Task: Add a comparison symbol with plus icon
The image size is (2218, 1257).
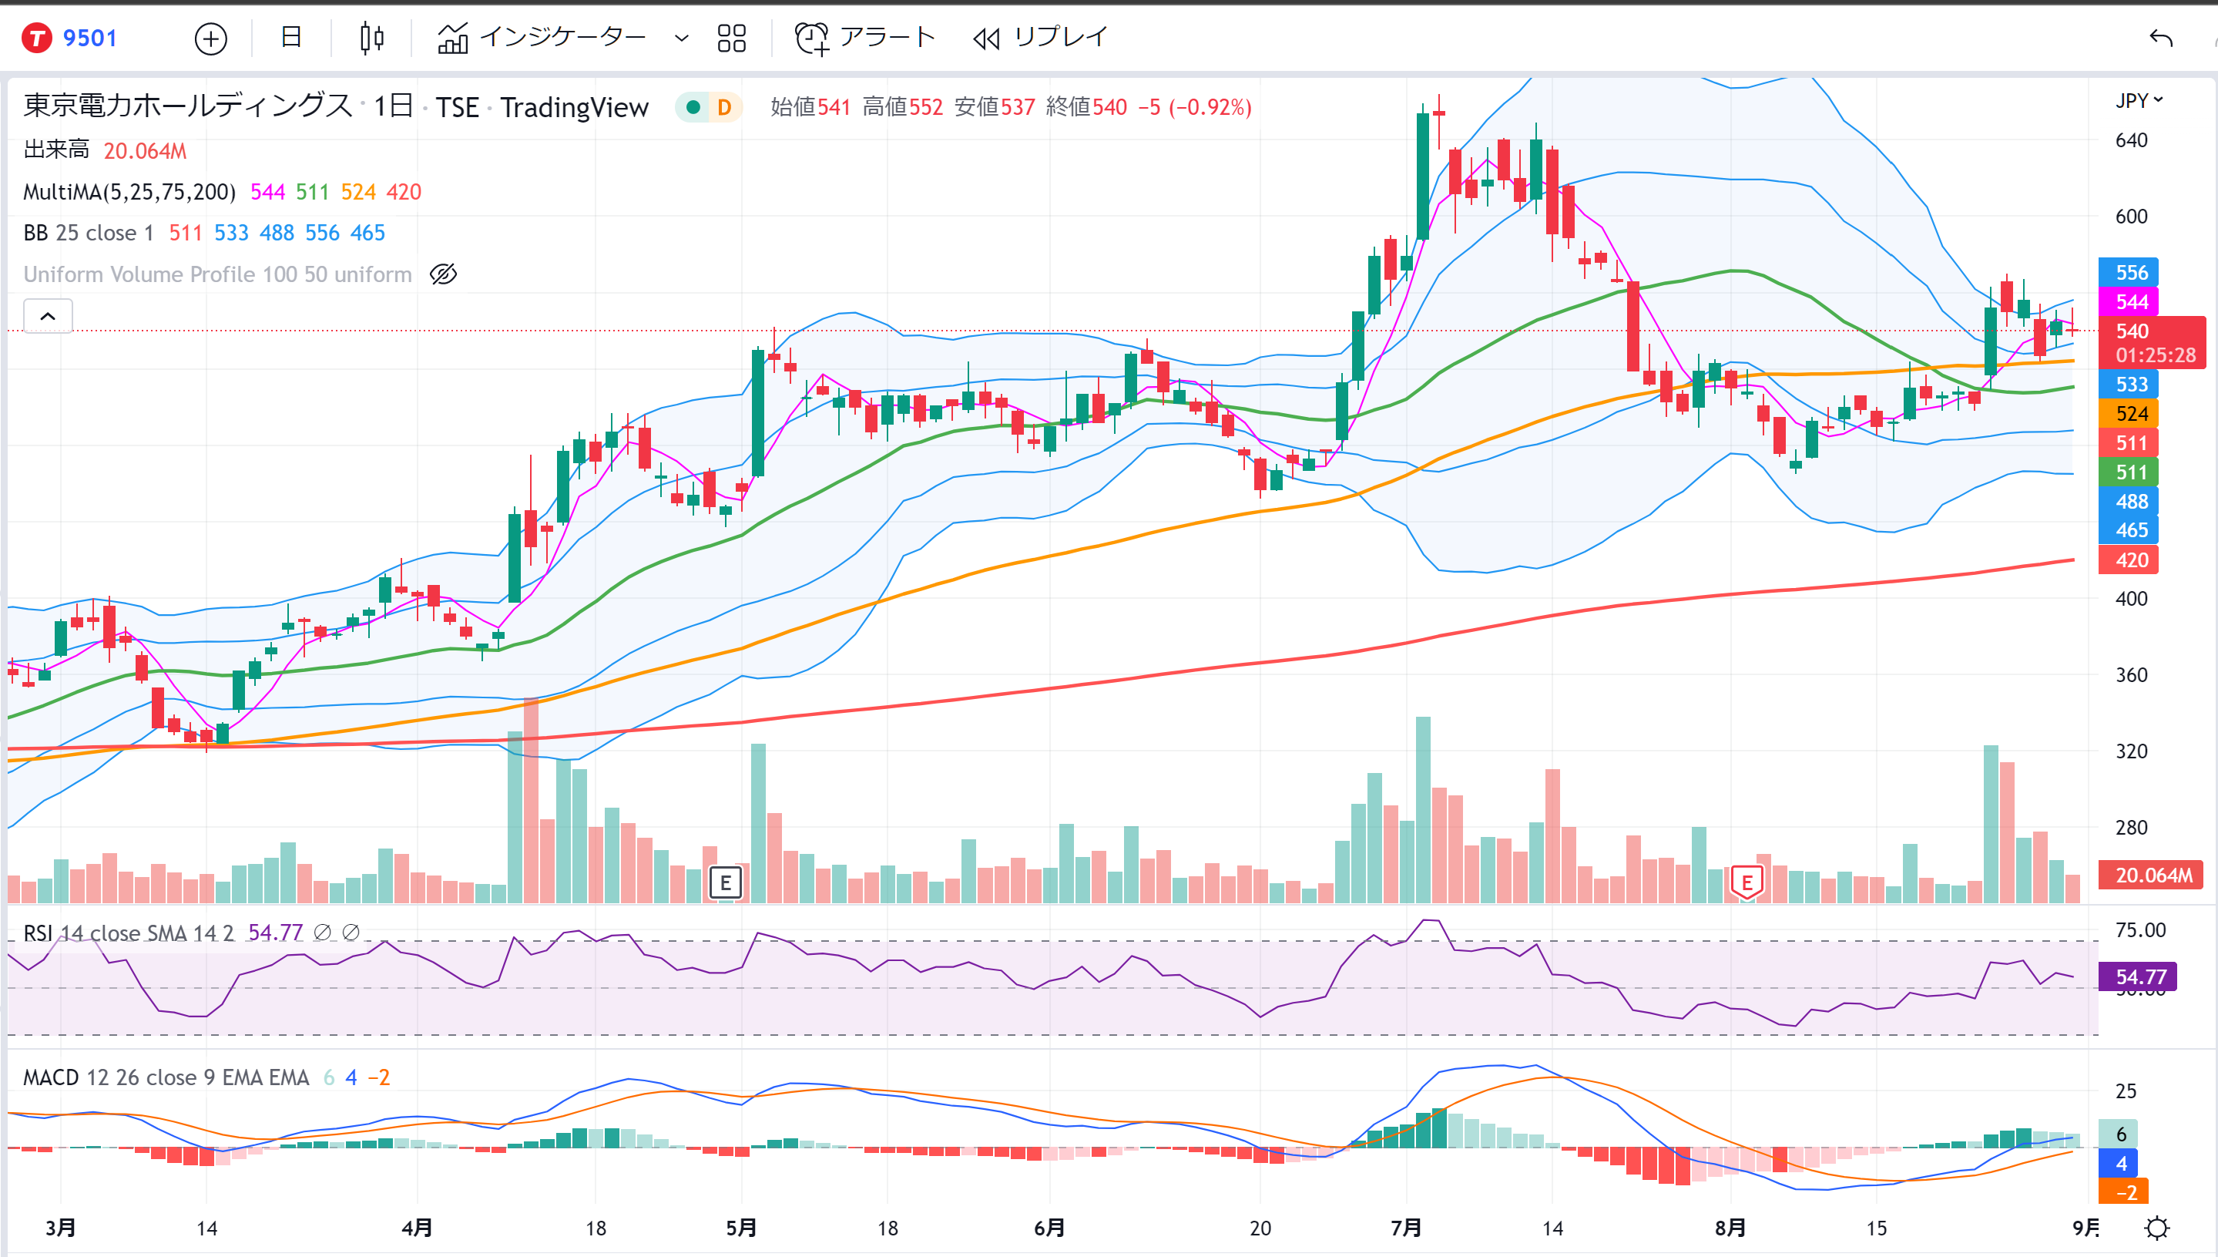Action: tap(210, 39)
